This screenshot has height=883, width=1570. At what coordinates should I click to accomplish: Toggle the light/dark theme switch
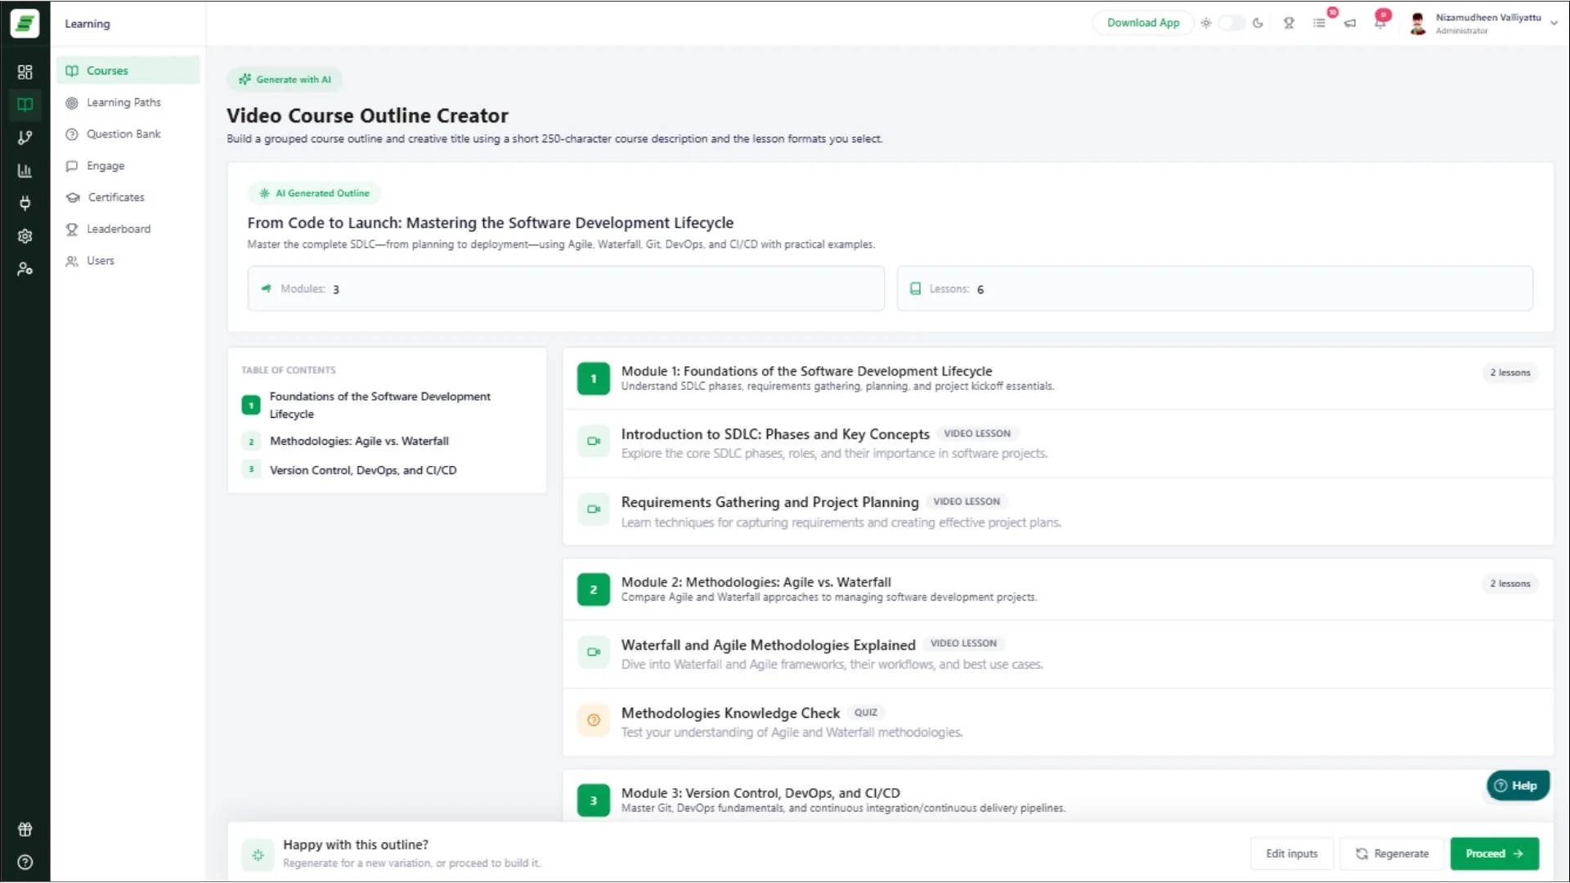1231,23
